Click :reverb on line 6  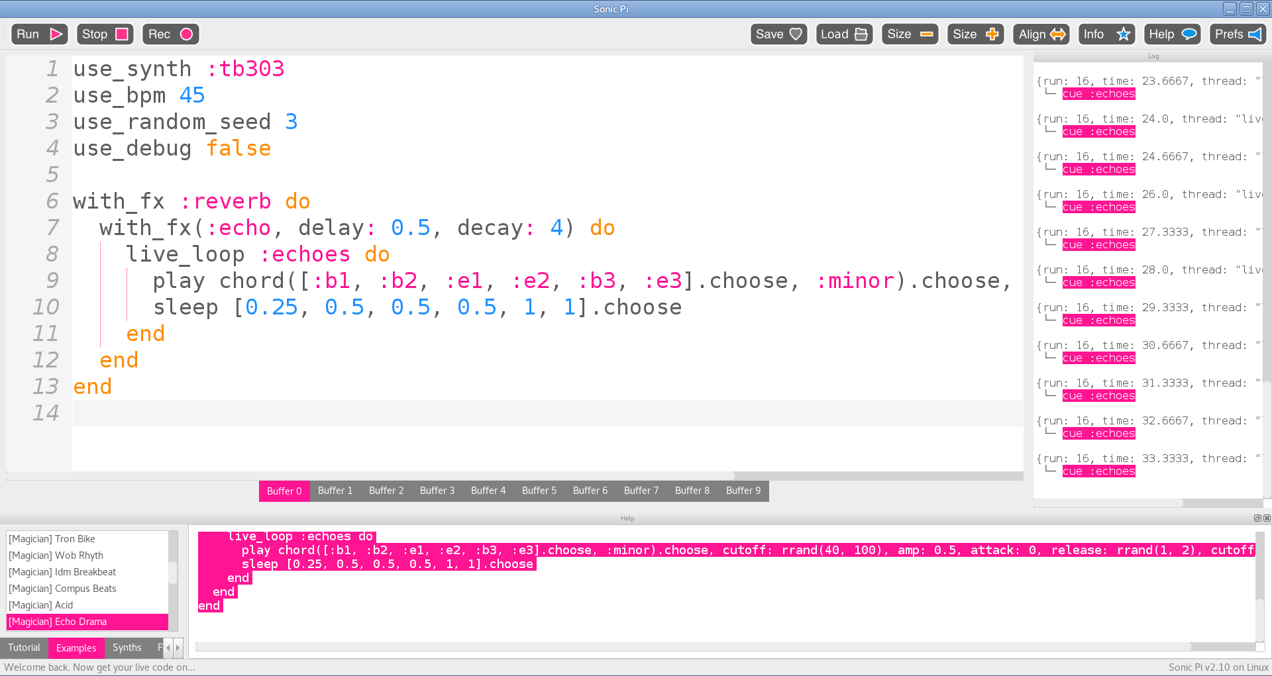pyautogui.click(x=225, y=201)
